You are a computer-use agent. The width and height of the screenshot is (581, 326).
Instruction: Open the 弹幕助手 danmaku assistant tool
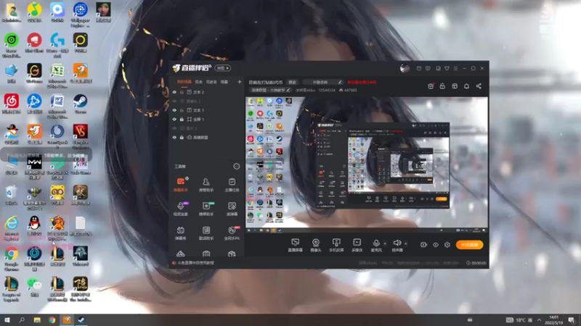click(x=180, y=185)
